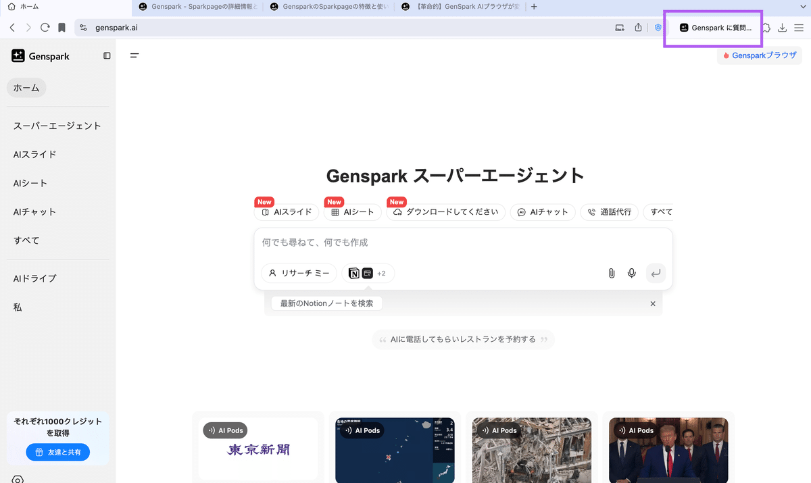
Task: Click the cloud ダウンロード icon
Action: coord(397,211)
